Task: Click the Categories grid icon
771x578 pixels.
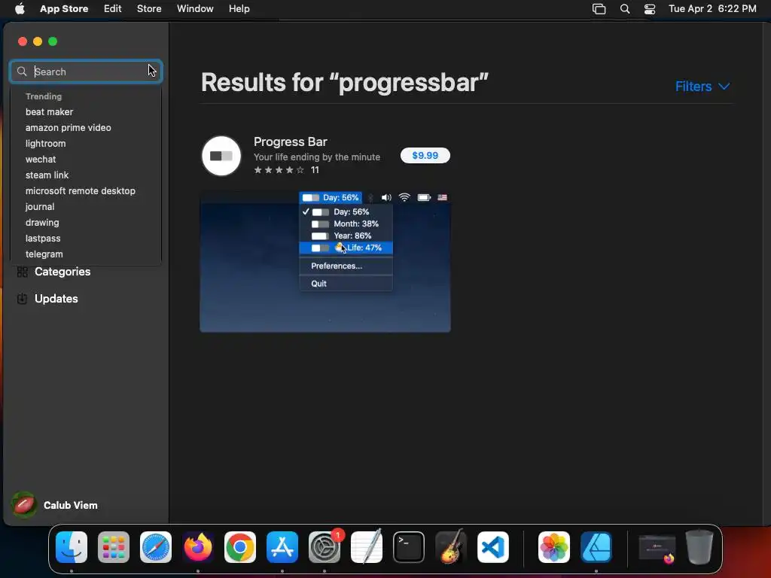Action: (22, 272)
